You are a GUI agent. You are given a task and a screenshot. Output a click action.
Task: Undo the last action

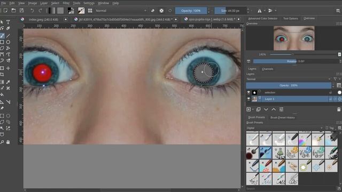(x=32, y=11)
